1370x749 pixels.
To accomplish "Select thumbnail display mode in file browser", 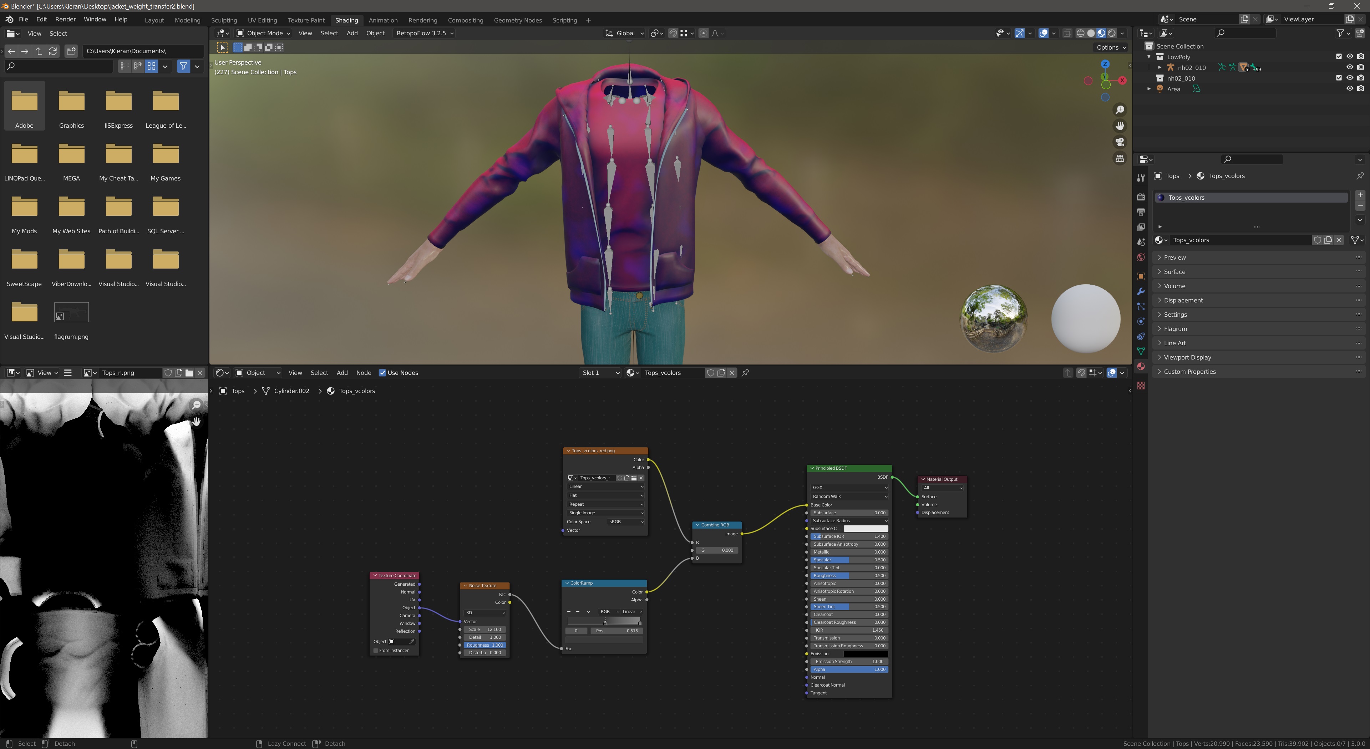I will (x=152, y=66).
